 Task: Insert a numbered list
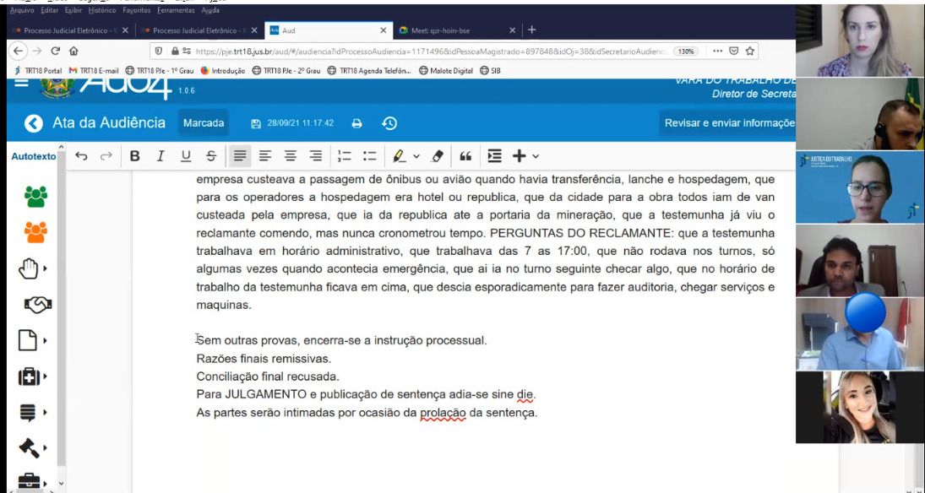[x=344, y=156]
